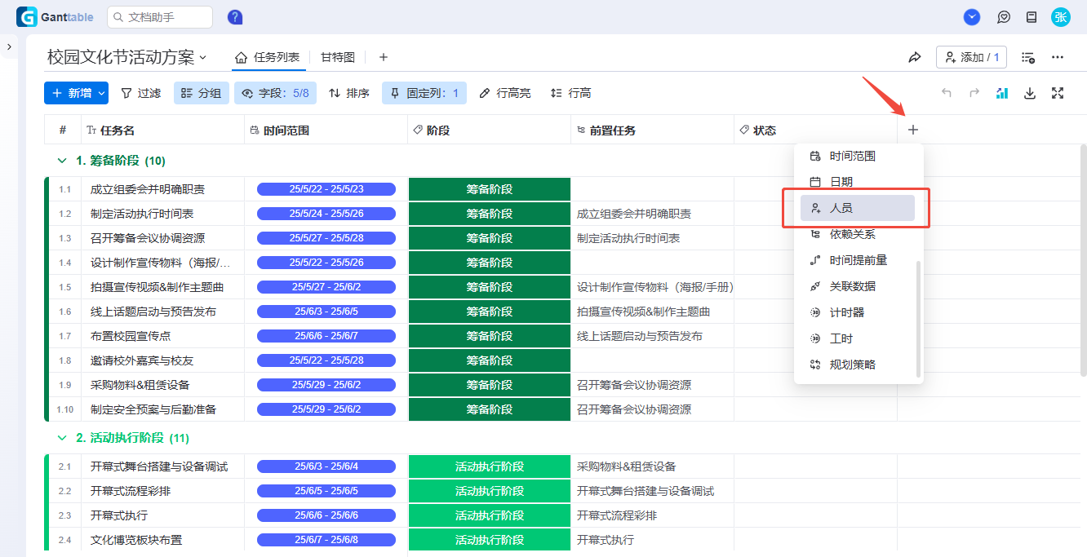Screen dimensions: 1087x557
Task: Select task 开幕式流程彩排 in row 2.2
Action: click(x=131, y=491)
